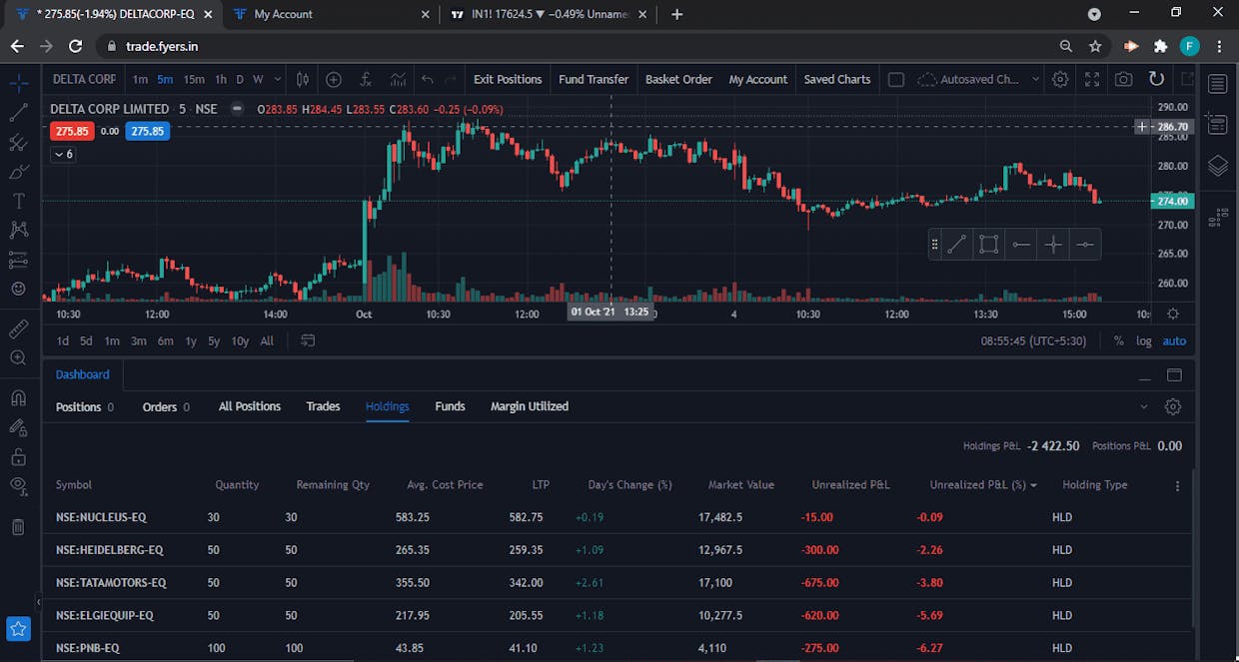Screen dimensions: 1239x662
Task: Enter fullscreen chart mode
Action: (x=1092, y=79)
